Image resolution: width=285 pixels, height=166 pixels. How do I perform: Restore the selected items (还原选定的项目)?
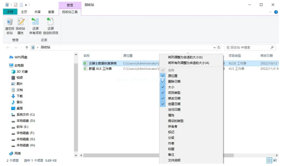[50, 26]
